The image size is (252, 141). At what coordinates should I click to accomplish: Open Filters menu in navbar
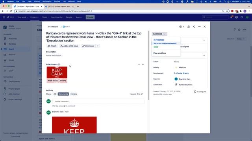click(x=45, y=17)
